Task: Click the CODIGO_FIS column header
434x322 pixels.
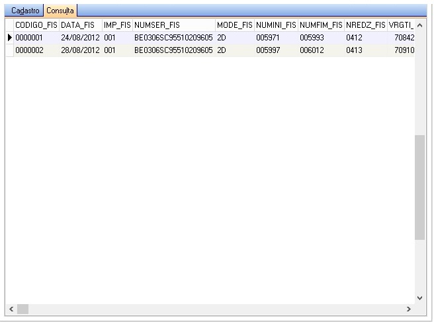Action: click(36, 25)
